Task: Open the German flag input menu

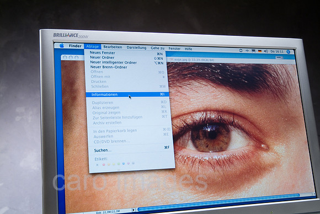Action: click(x=260, y=51)
